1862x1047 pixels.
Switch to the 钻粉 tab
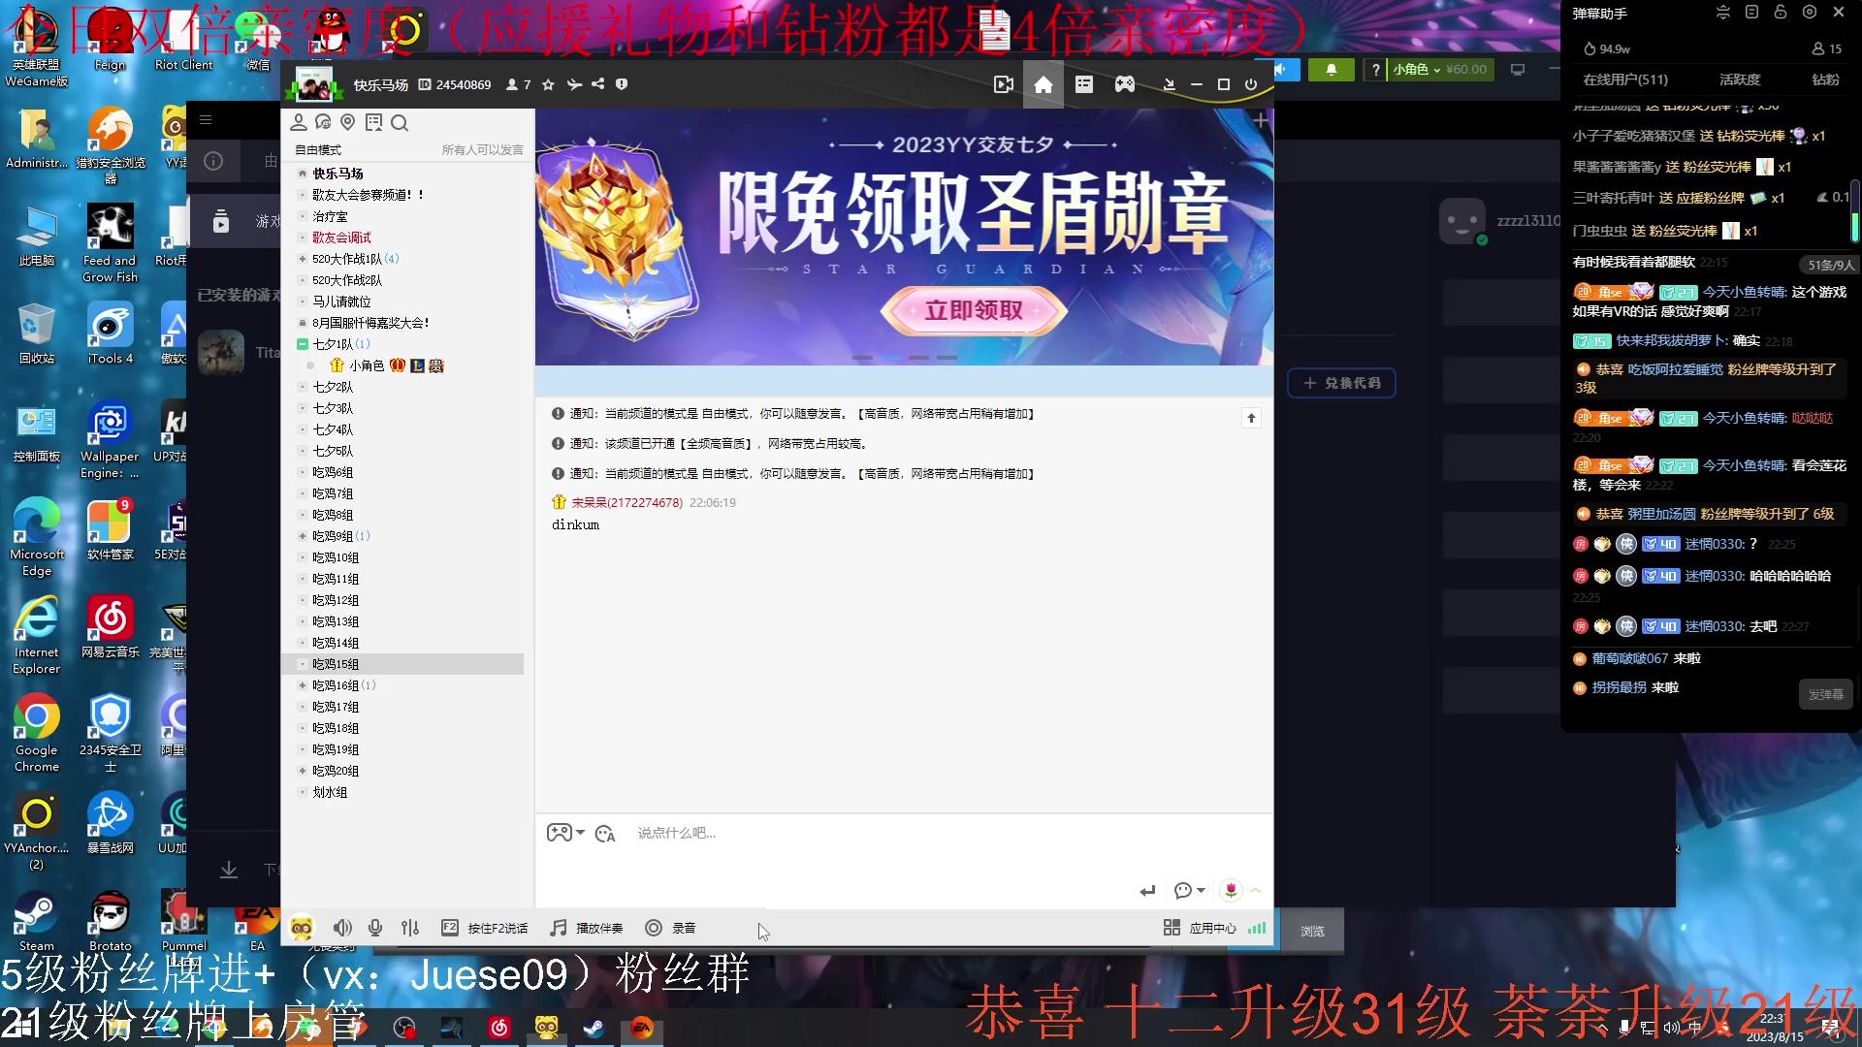point(1824,79)
